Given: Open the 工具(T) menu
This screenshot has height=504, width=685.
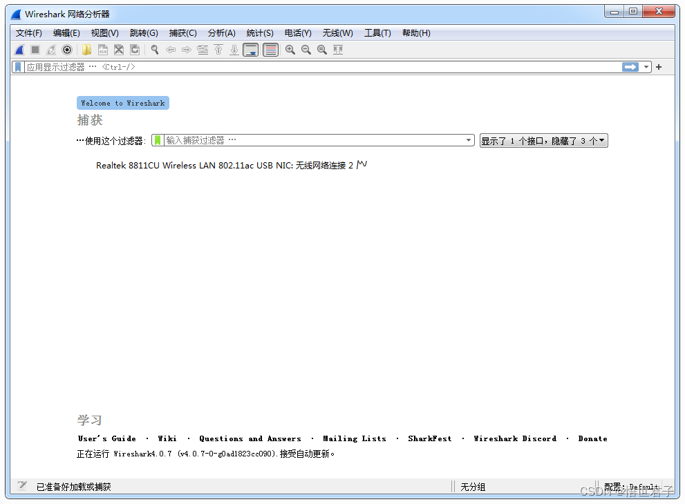Looking at the screenshot, I should tap(377, 33).
